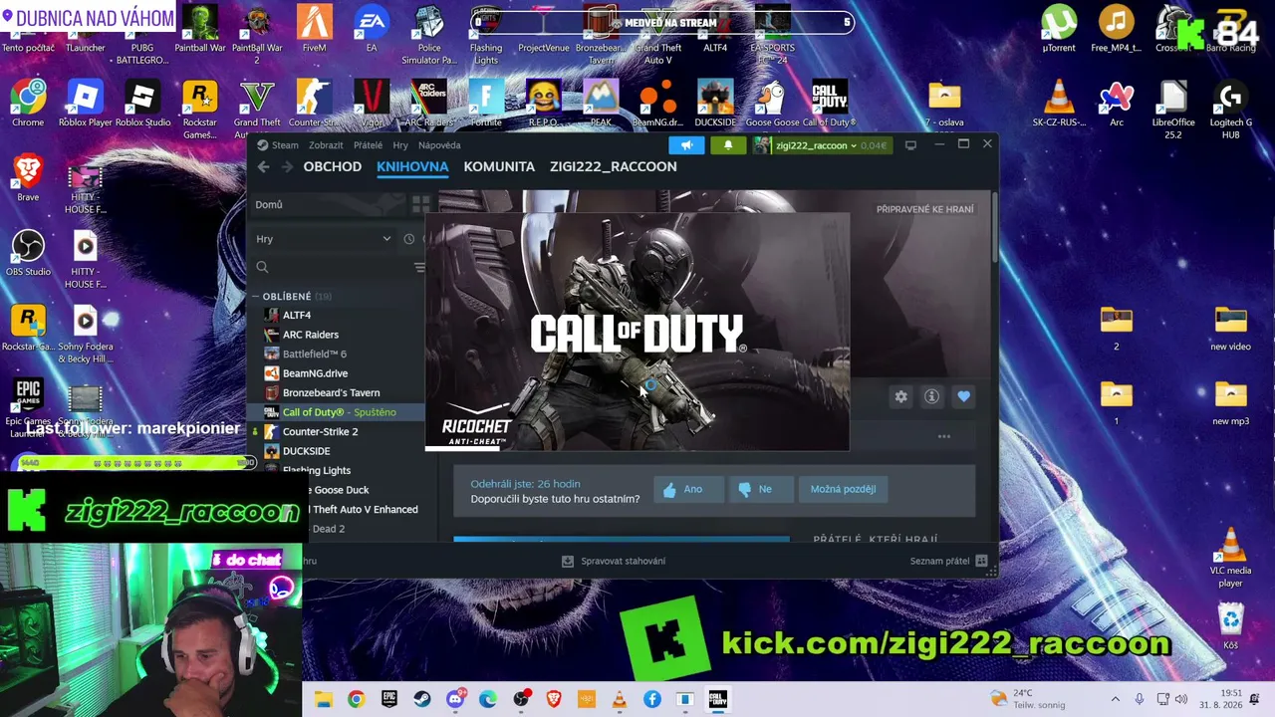This screenshot has height=717, width=1275.
Task: Open the Hry menu in Steam menu bar
Action: (400, 145)
